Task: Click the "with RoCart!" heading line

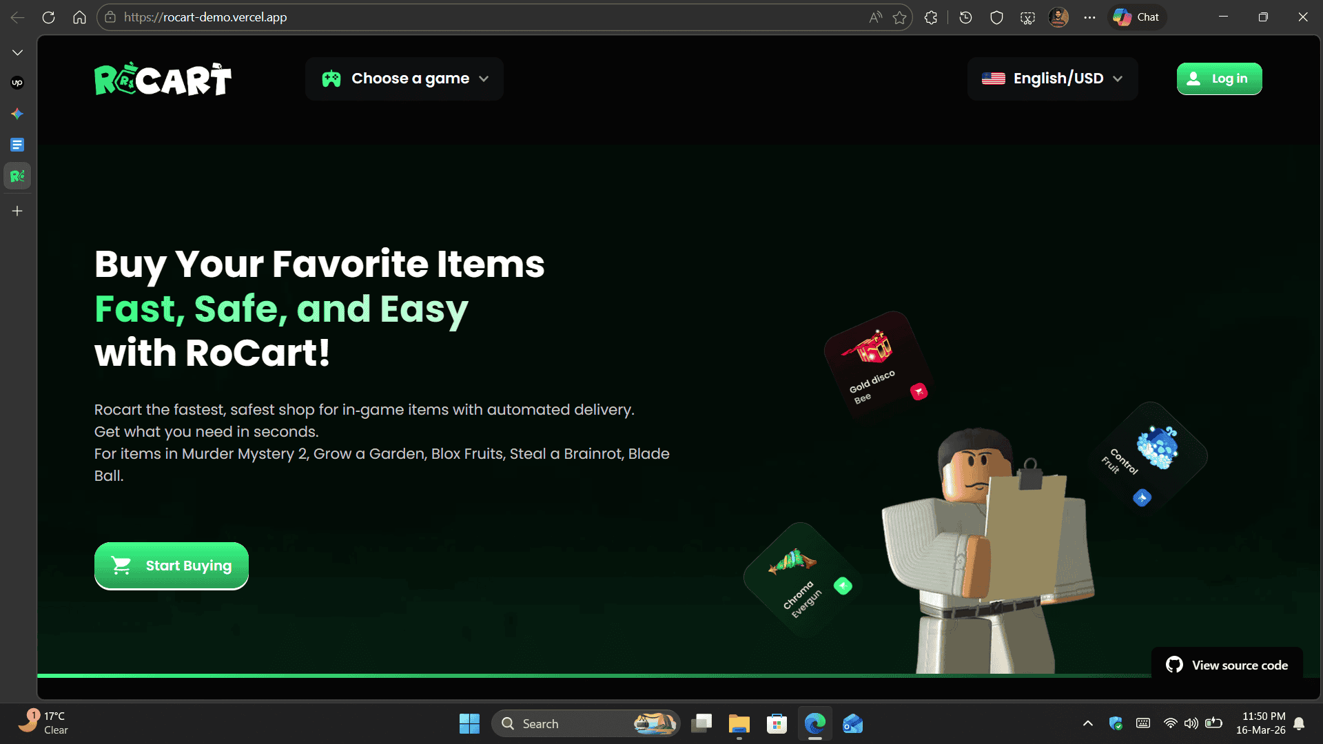Action: pos(212,353)
